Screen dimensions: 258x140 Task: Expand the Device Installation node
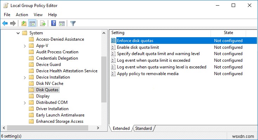[25, 78]
